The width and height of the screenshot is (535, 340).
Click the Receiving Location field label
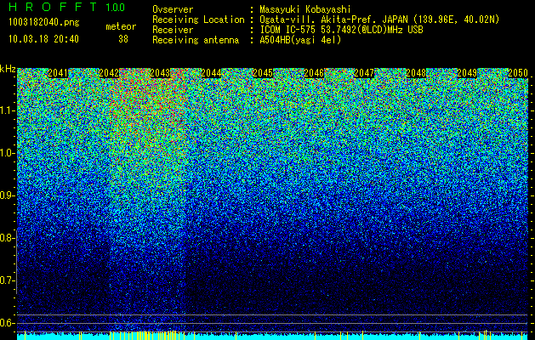198,20
